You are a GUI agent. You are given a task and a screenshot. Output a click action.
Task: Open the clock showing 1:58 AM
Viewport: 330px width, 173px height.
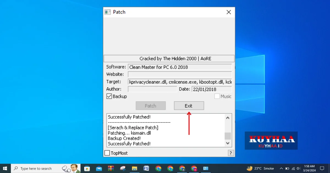coord(309,168)
